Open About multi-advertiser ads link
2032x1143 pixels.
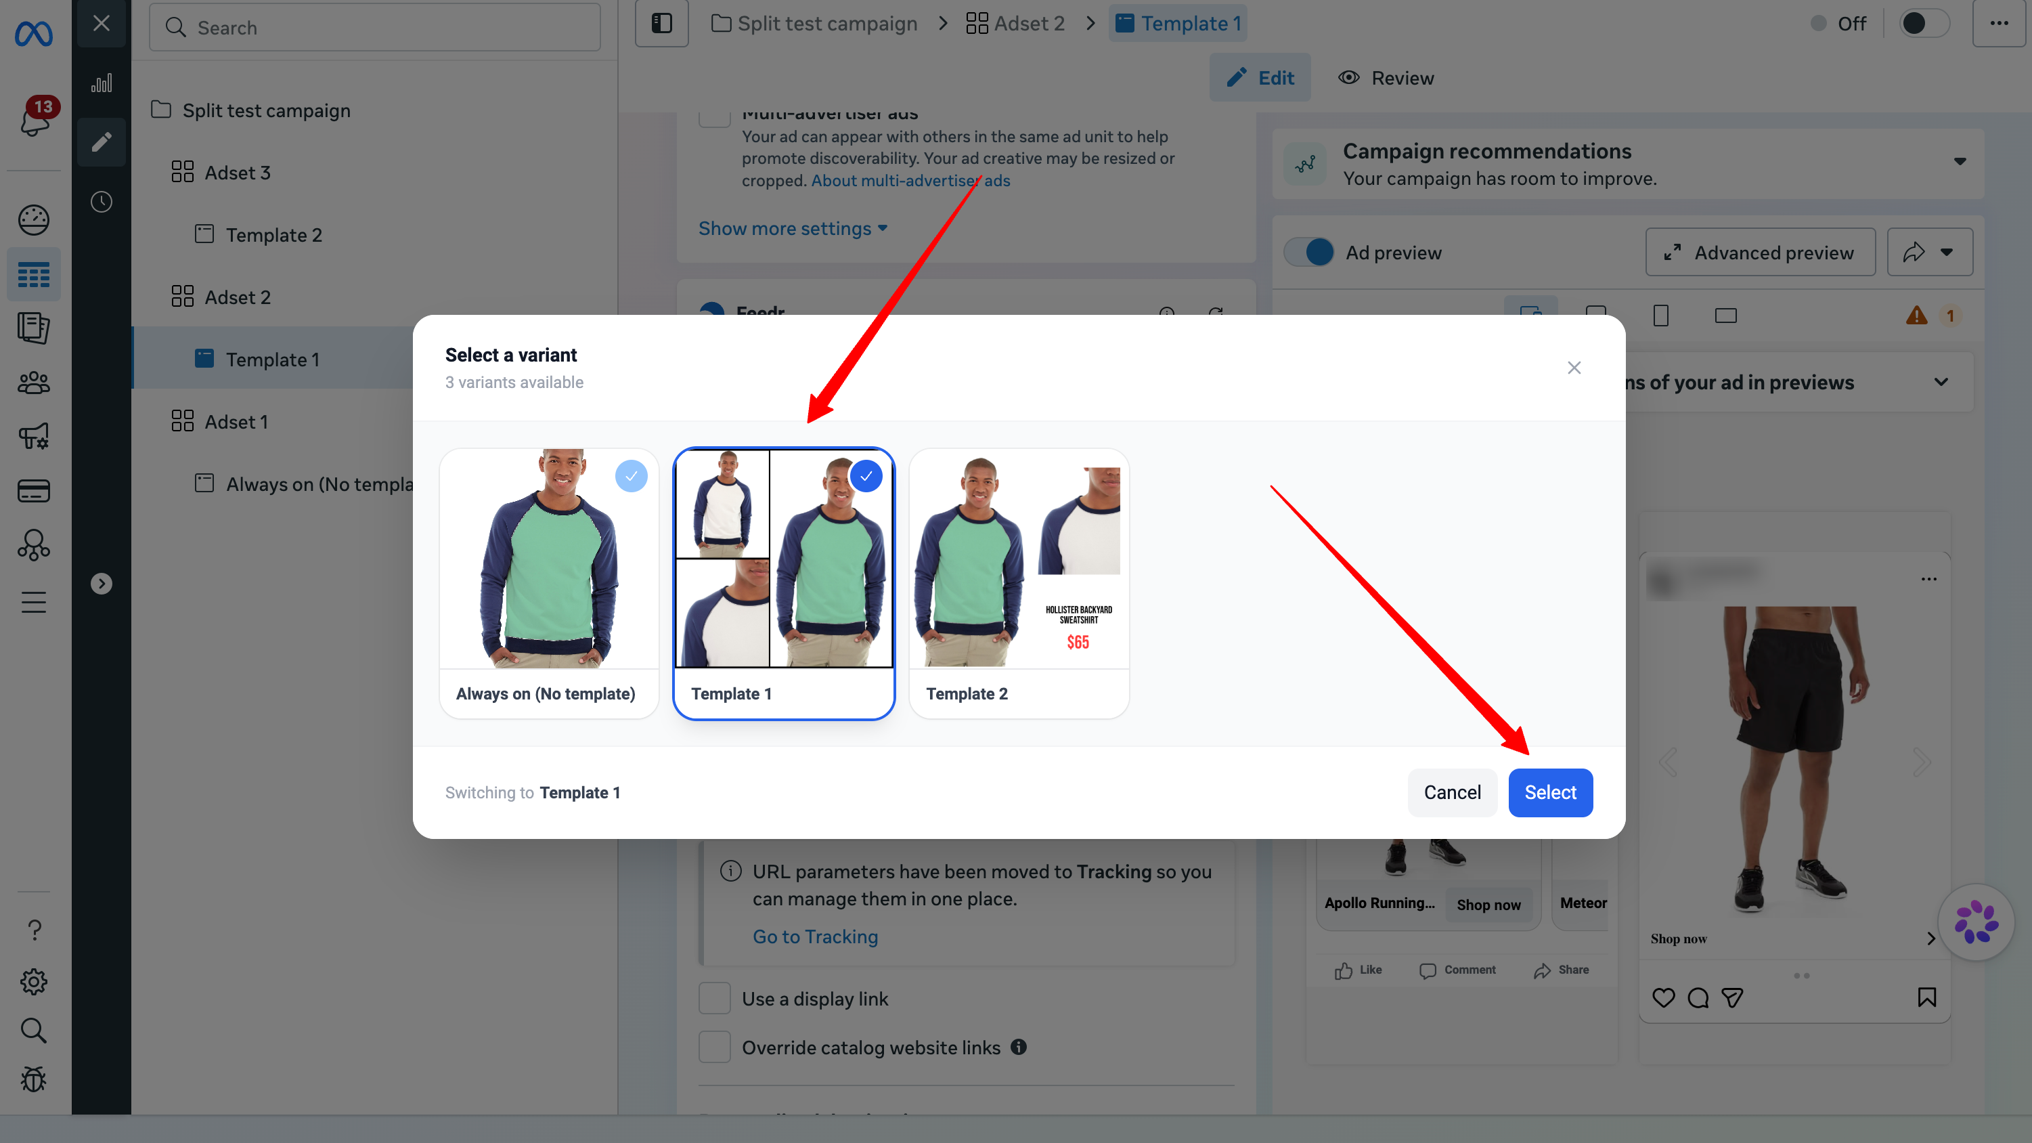point(910,181)
